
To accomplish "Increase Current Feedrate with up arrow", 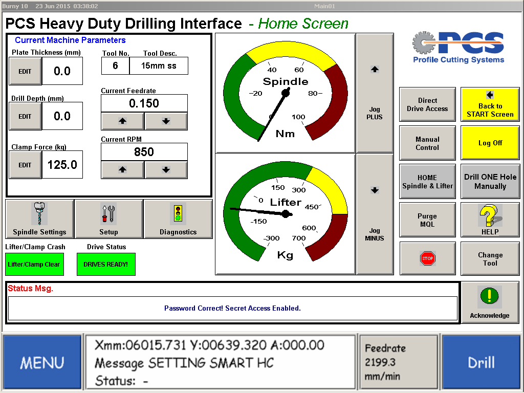I will pos(123,121).
